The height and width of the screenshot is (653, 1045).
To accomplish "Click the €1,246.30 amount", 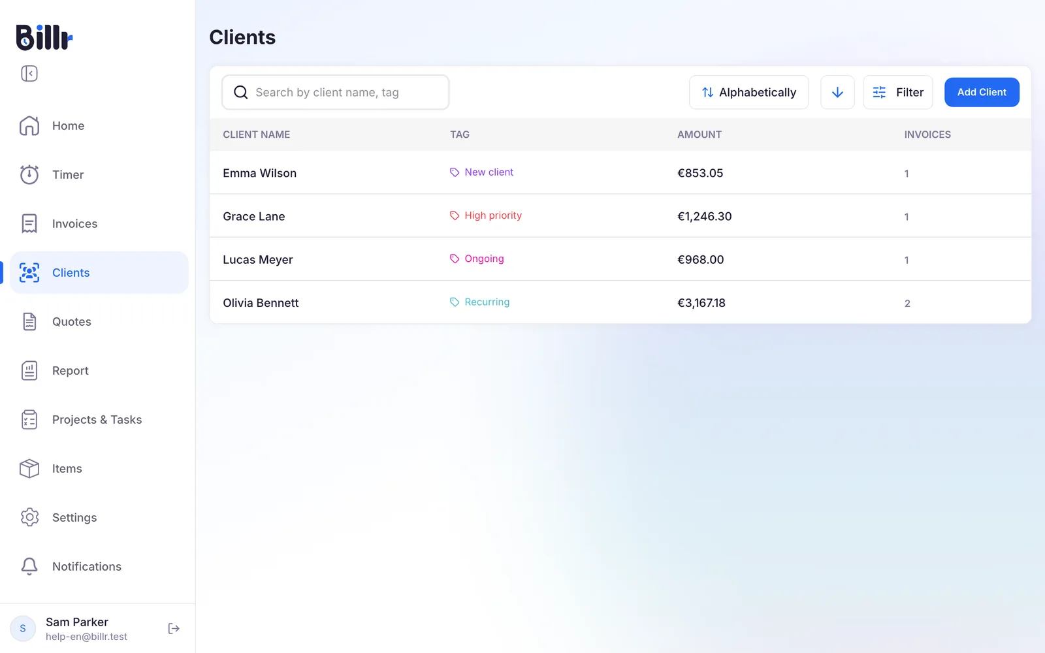I will click(704, 216).
